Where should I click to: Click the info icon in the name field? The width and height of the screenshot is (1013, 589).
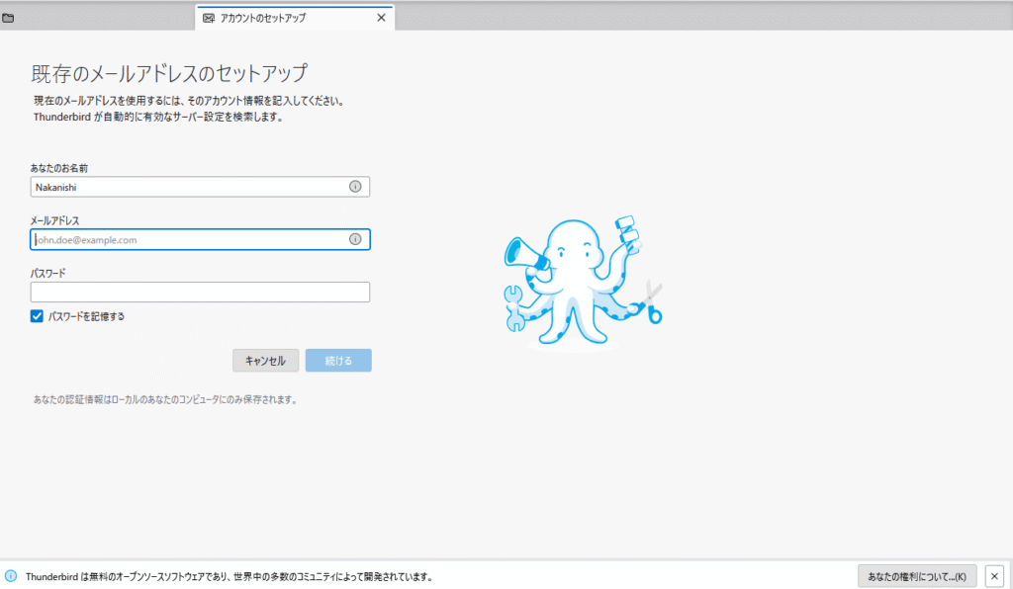(355, 187)
